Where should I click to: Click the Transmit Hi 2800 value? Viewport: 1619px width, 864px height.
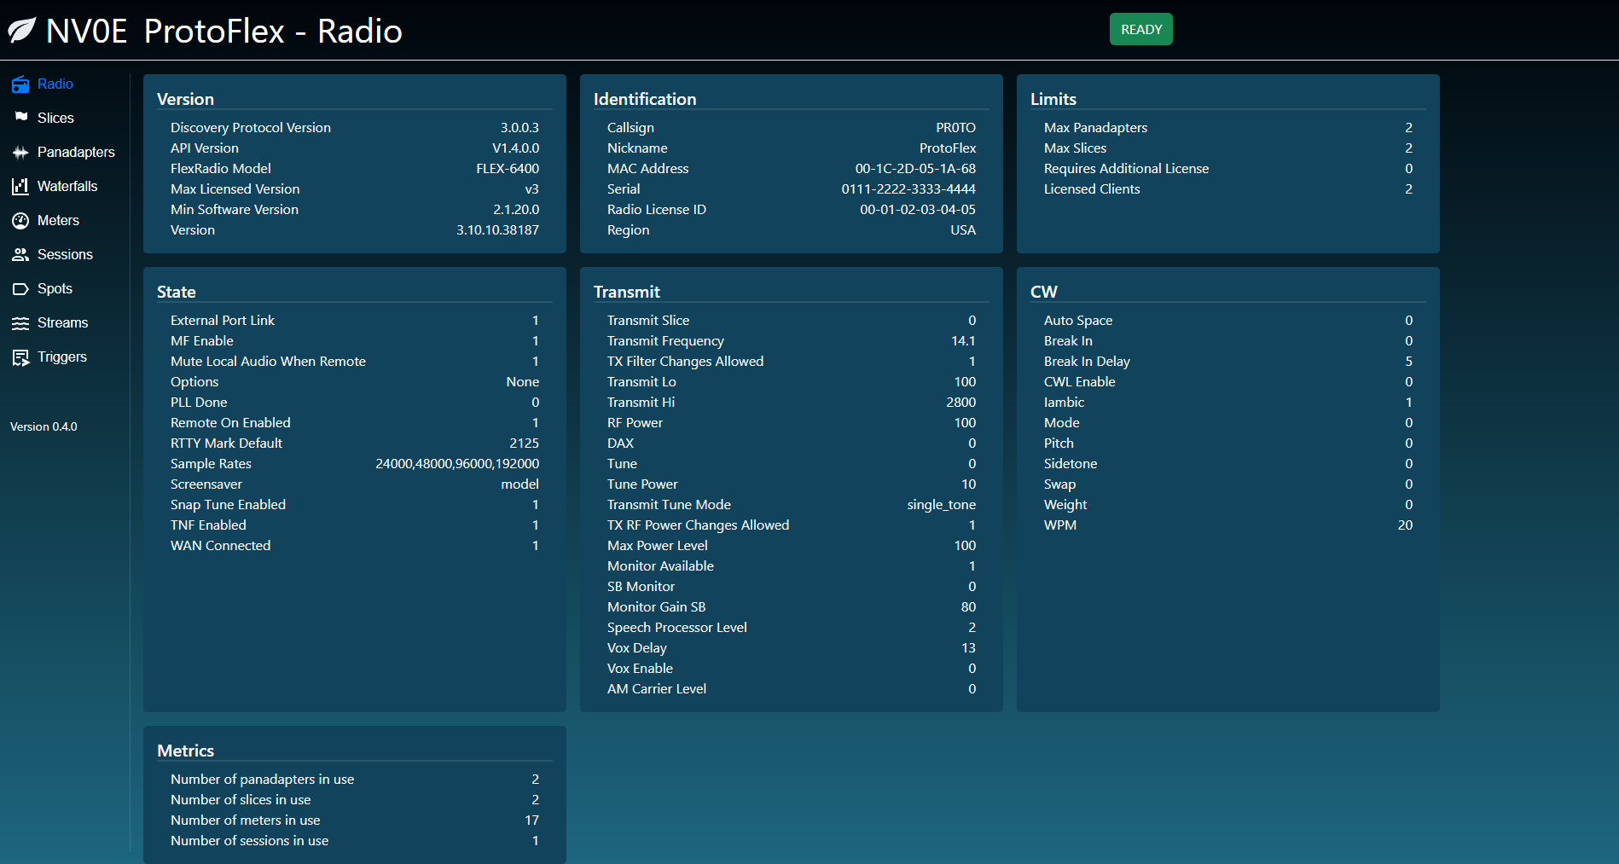960,403
